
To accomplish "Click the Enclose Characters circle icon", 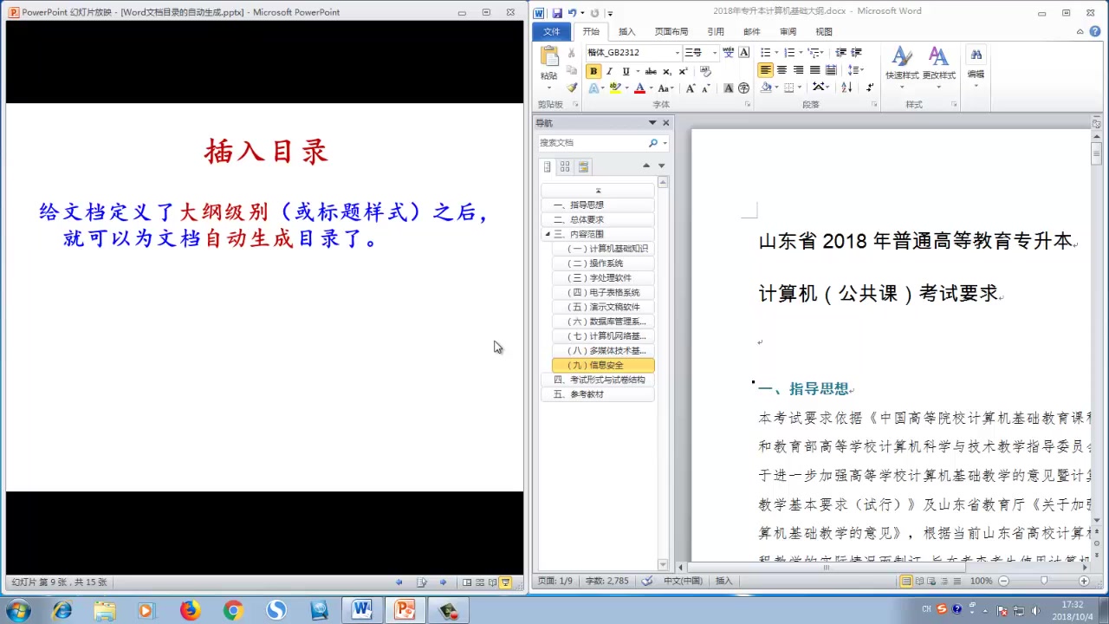I will pos(744,88).
